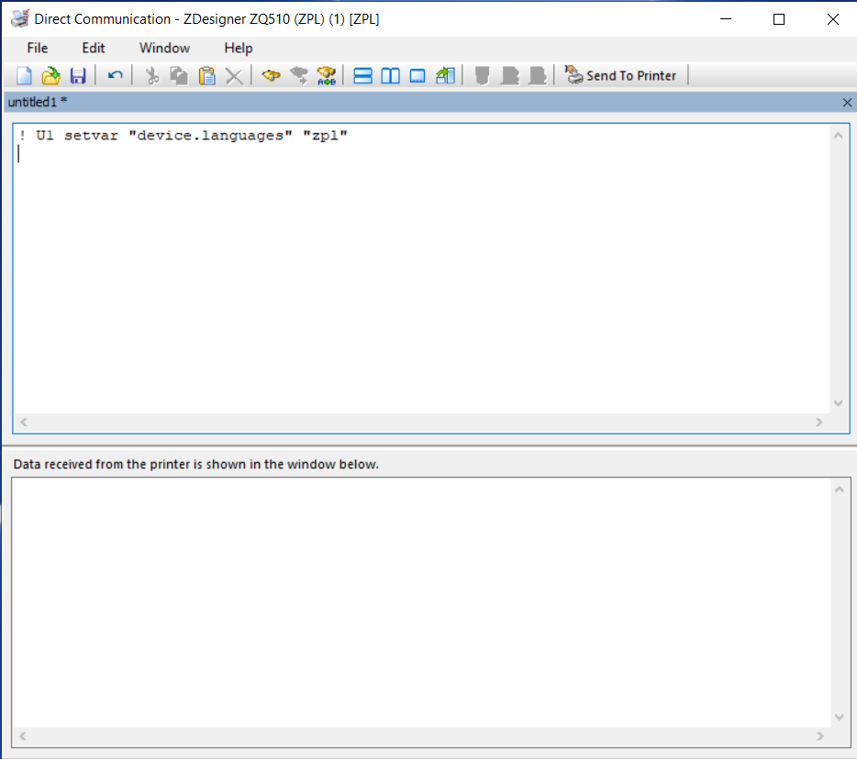
Task: Tile windows vertically using toolbar icon
Action: pyautogui.click(x=390, y=76)
